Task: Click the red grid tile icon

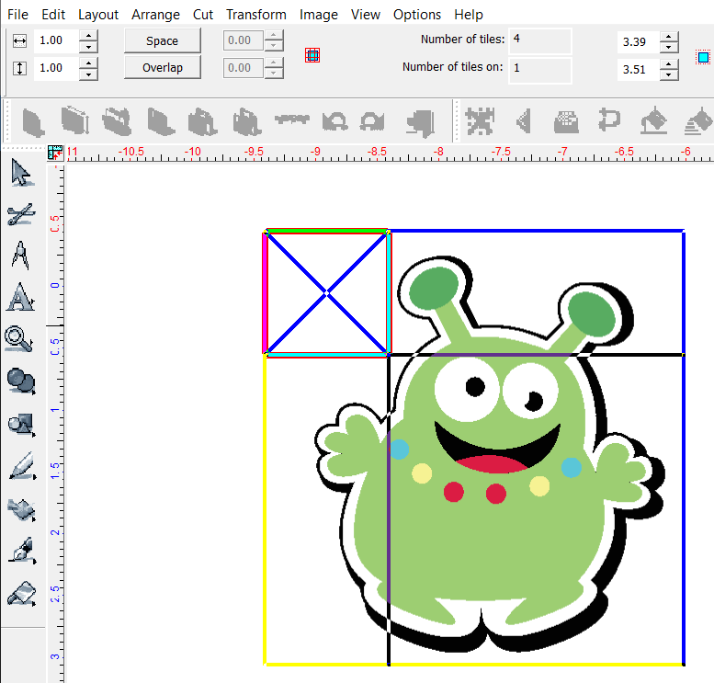Action: [x=312, y=55]
